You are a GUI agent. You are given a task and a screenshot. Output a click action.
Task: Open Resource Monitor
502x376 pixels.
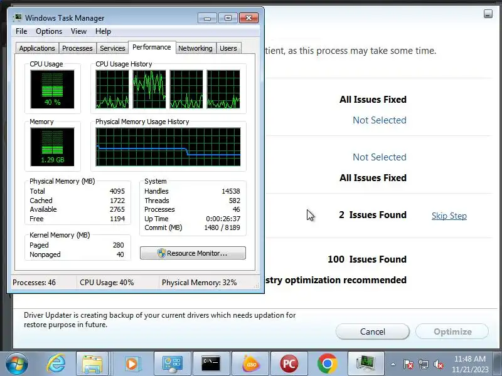tap(193, 253)
